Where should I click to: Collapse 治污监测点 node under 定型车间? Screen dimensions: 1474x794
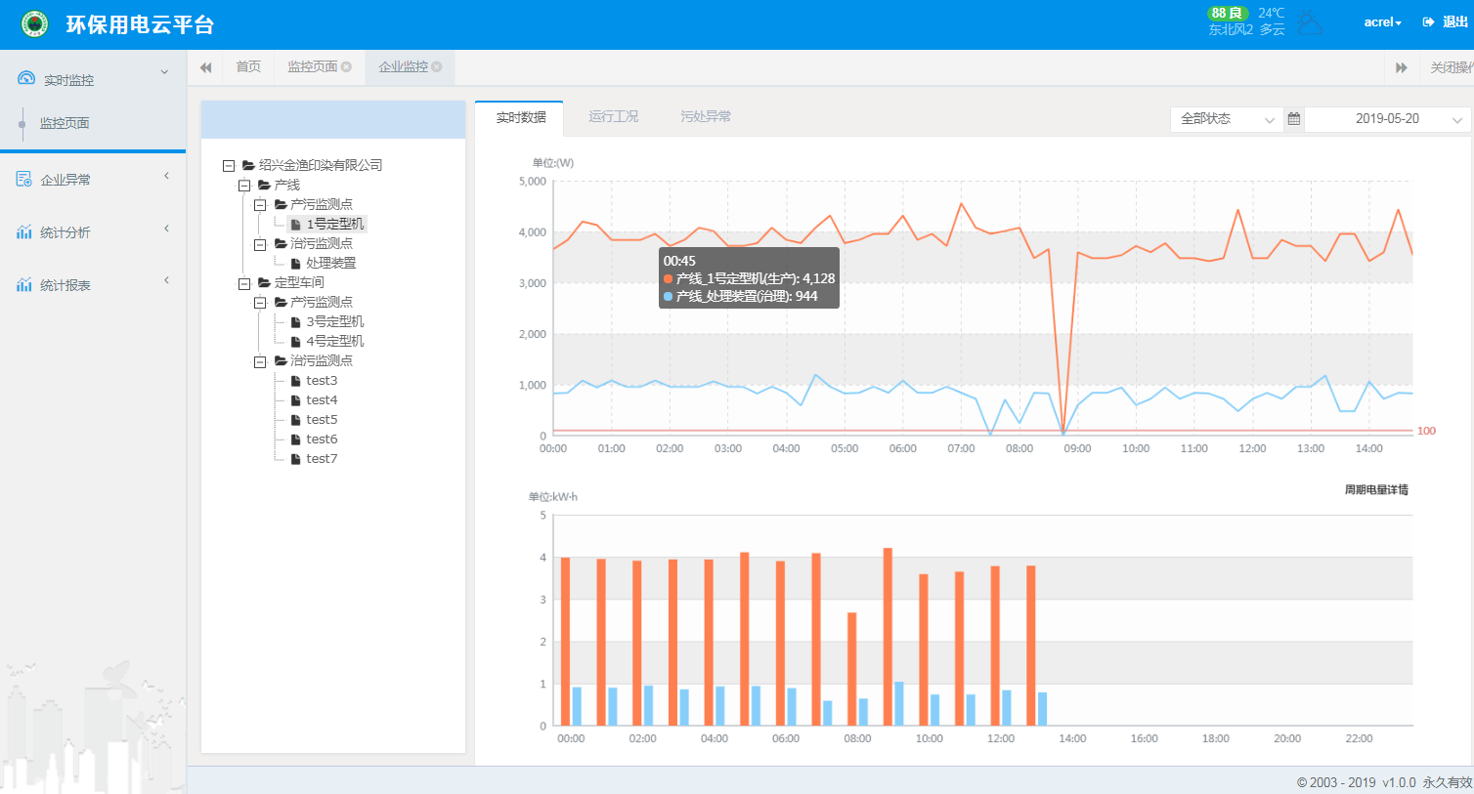click(x=260, y=361)
